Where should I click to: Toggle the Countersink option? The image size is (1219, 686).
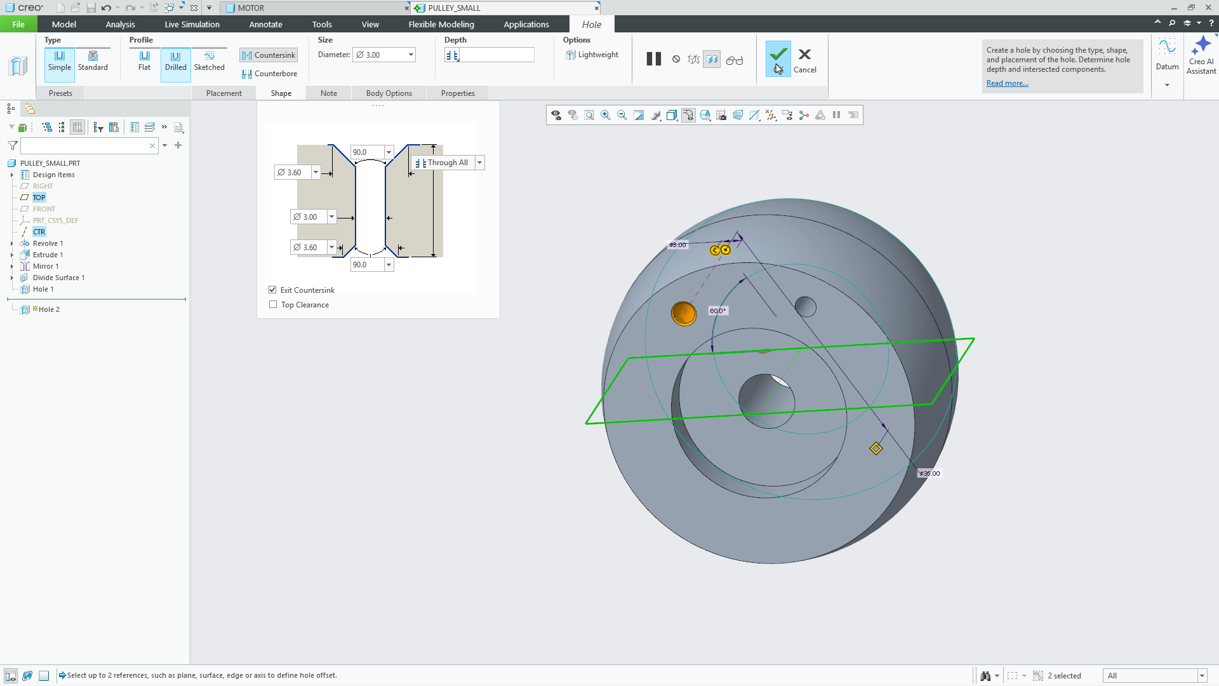click(269, 55)
